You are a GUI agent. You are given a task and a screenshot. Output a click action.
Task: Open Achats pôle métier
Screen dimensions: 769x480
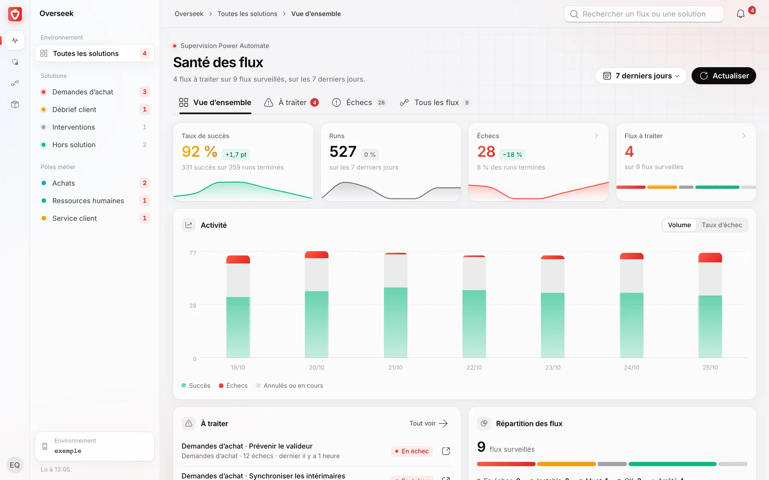(95, 183)
